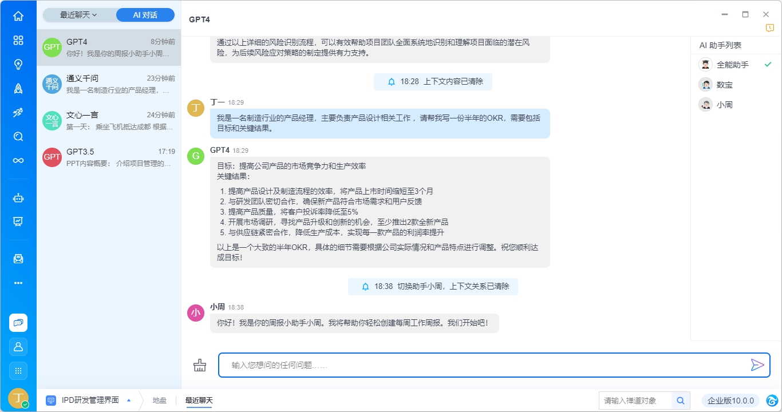Click the user avatar 丁 in sidebar
The width and height of the screenshot is (782, 412).
coord(18,398)
